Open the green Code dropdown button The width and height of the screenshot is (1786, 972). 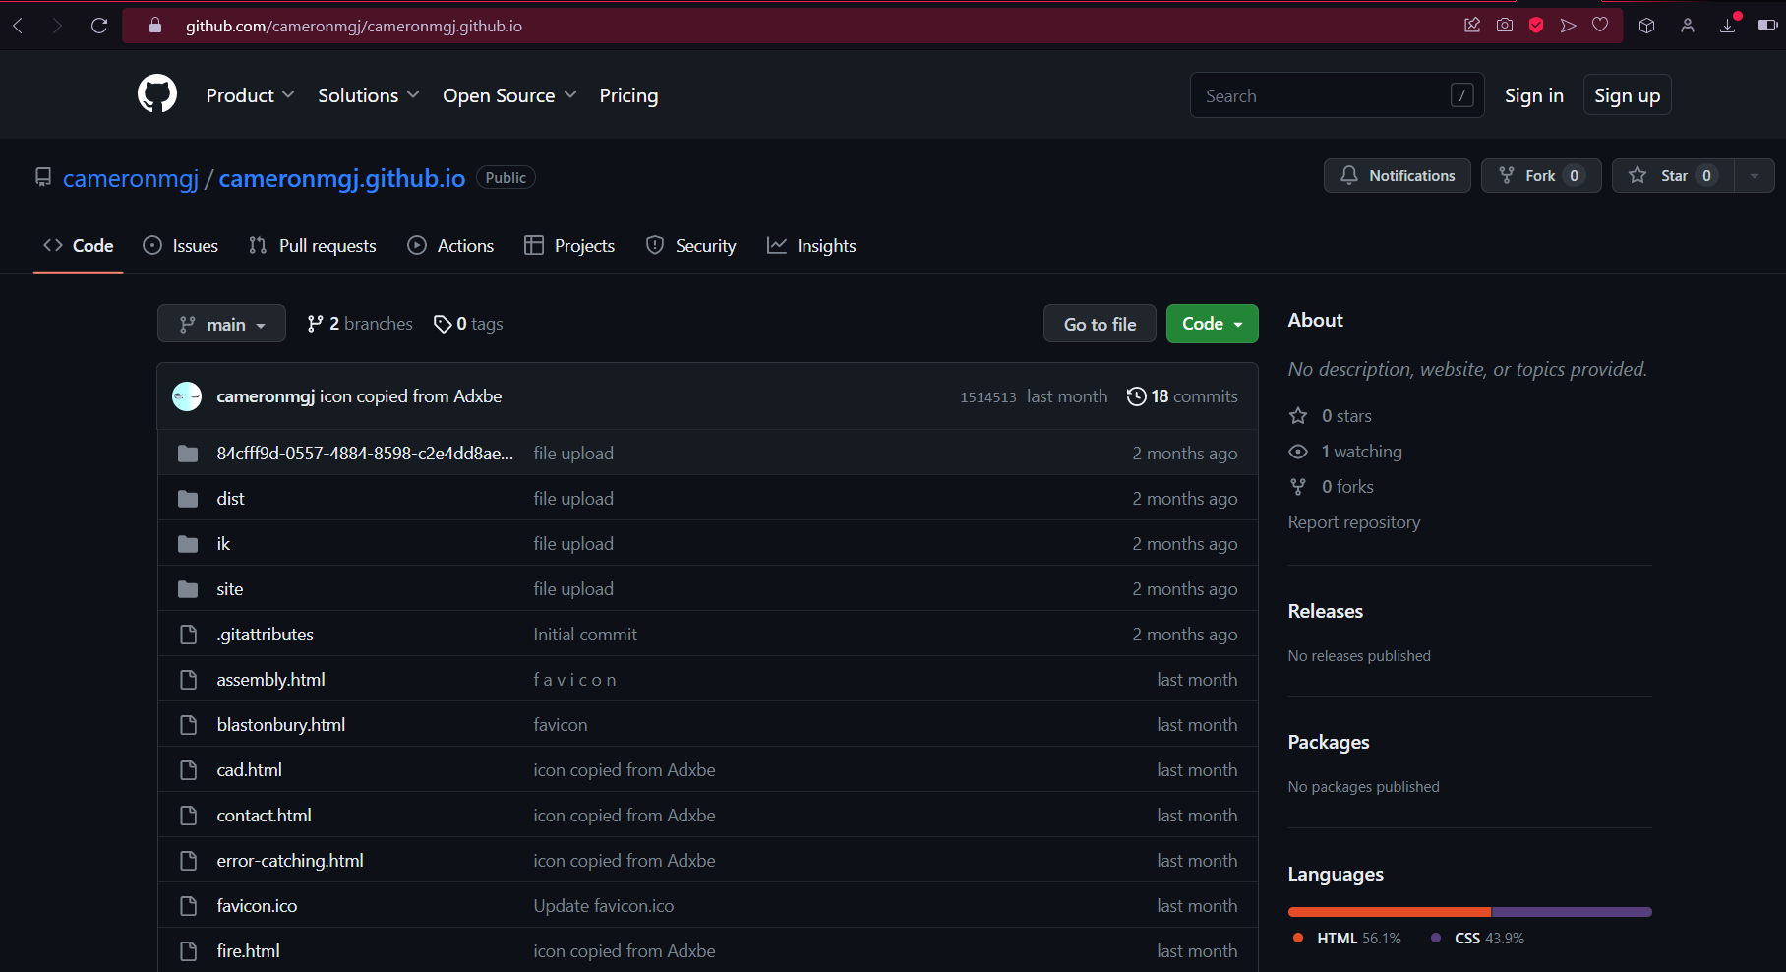pos(1212,324)
